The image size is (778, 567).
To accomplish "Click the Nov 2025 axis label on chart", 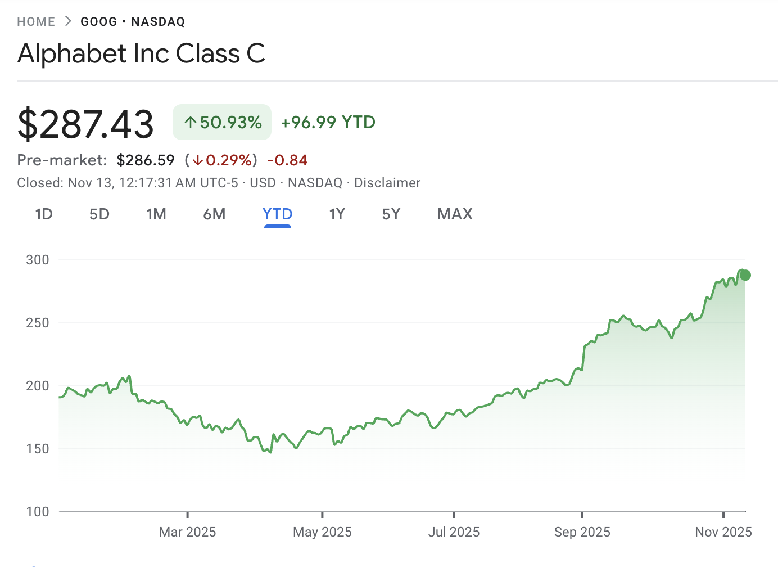I will tap(723, 532).
